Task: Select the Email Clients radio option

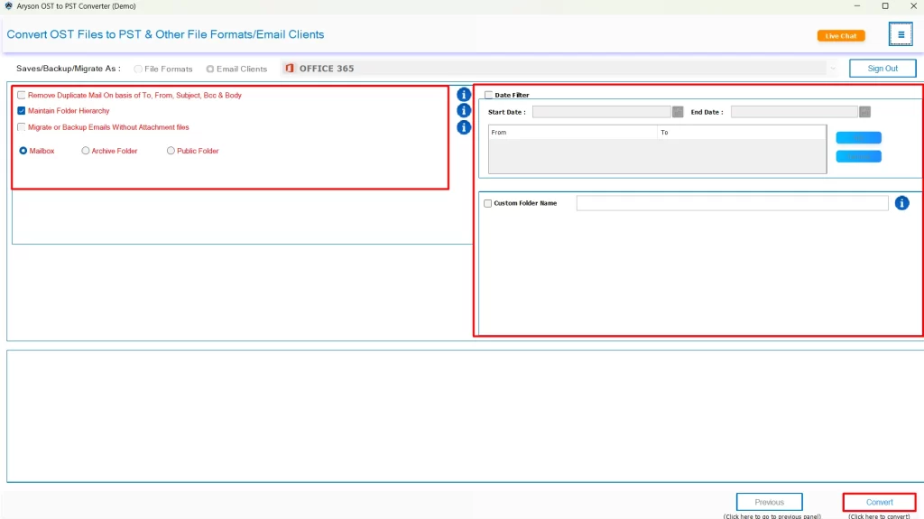Action: coord(209,69)
